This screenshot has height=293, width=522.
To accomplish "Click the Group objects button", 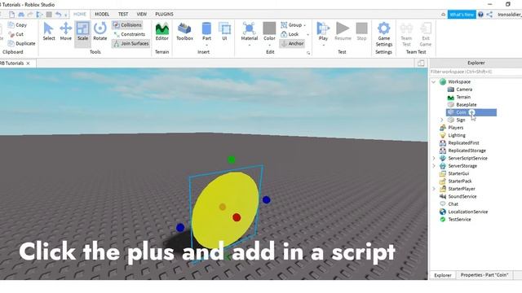I will [x=291, y=25].
